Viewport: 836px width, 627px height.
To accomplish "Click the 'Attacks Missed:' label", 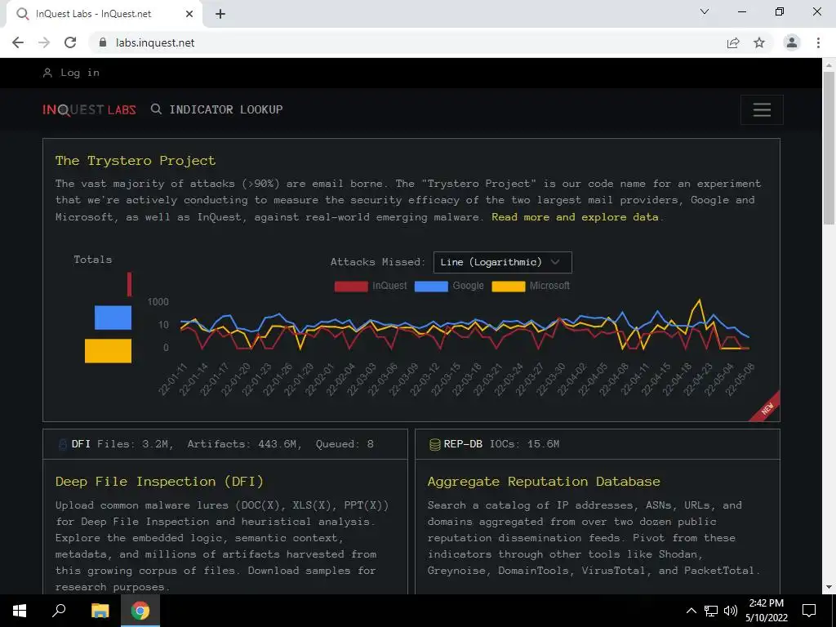I will 377,262.
